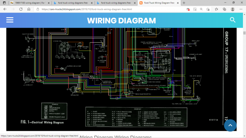This screenshot has width=246, height=138.
Task: Refresh the page with the reload icon
Action: [21, 9]
